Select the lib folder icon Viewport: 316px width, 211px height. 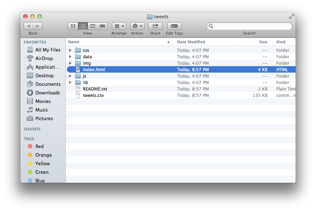pyautogui.click(x=78, y=82)
